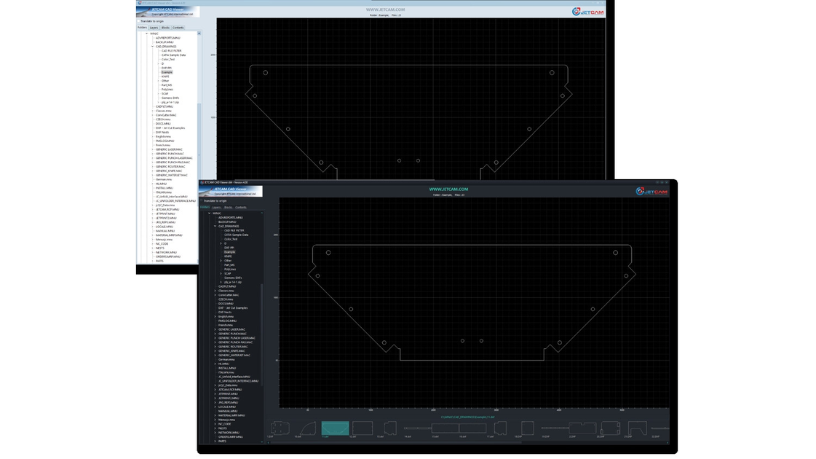Collapse the WINJC root in dark window
This screenshot has height=459, width=816.
(209, 213)
